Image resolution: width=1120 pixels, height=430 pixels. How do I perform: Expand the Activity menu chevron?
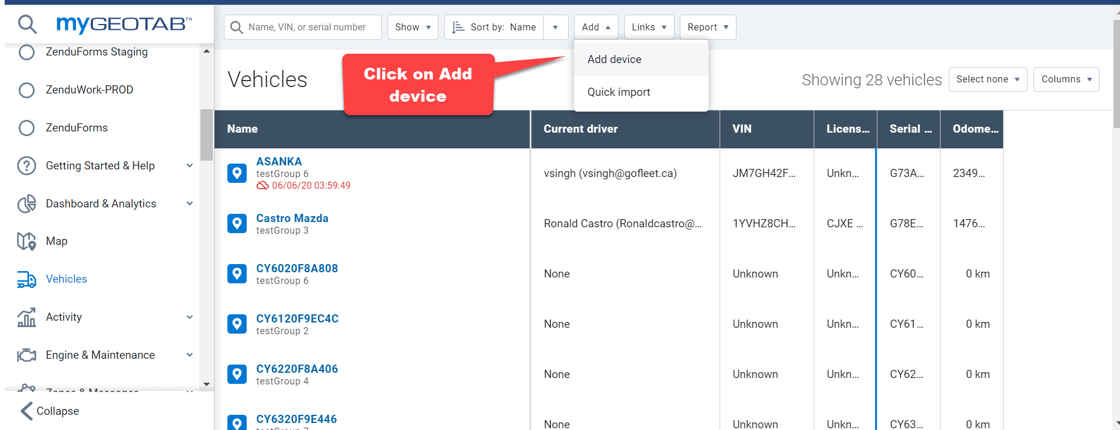[x=189, y=317]
